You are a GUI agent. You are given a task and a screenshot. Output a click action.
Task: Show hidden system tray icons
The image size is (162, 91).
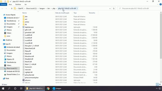coord(157,88)
